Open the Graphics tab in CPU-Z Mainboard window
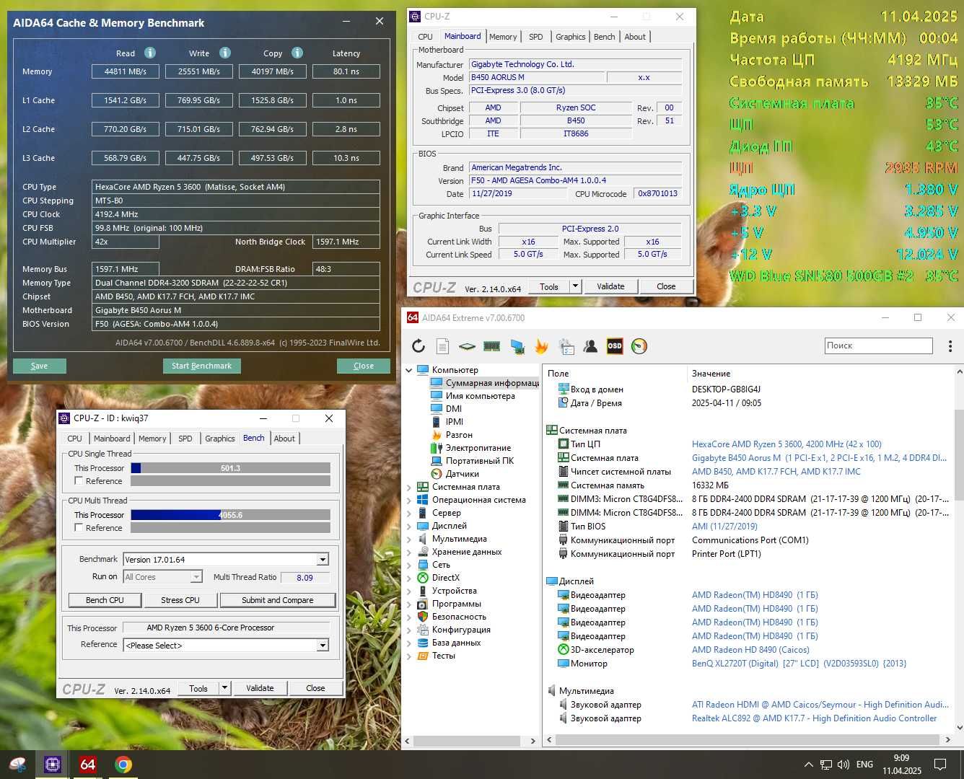964x779 pixels. pyautogui.click(x=570, y=37)
